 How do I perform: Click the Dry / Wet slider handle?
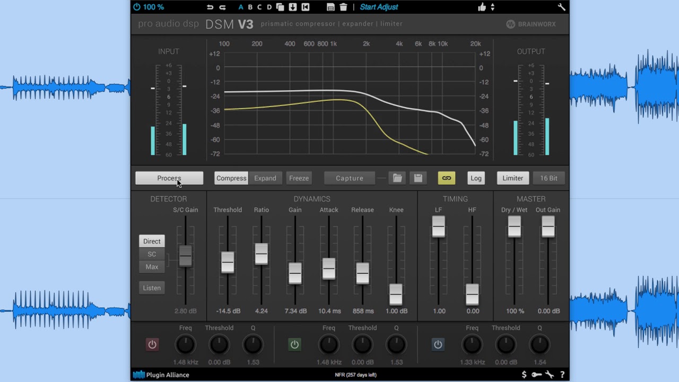click(514, 227)
